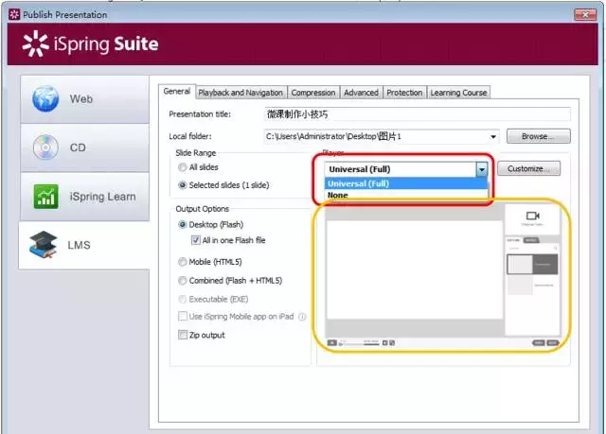Open the iSpring Learn chart icon

46,197
